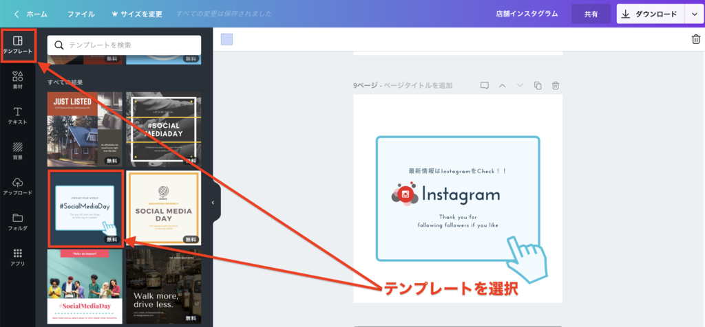
Task: Duplicate page 9
Action: [x=538, y=85]
